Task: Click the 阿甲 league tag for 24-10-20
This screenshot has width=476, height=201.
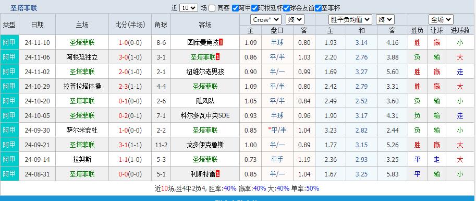Action: pyautogui.click(x=9, y=101)
